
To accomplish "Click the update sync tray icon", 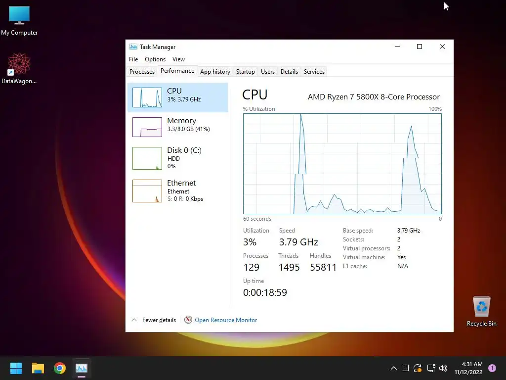I will pyautogui.click(x=418, y=368).
